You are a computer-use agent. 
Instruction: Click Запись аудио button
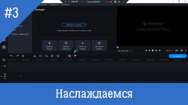(83, 45)
